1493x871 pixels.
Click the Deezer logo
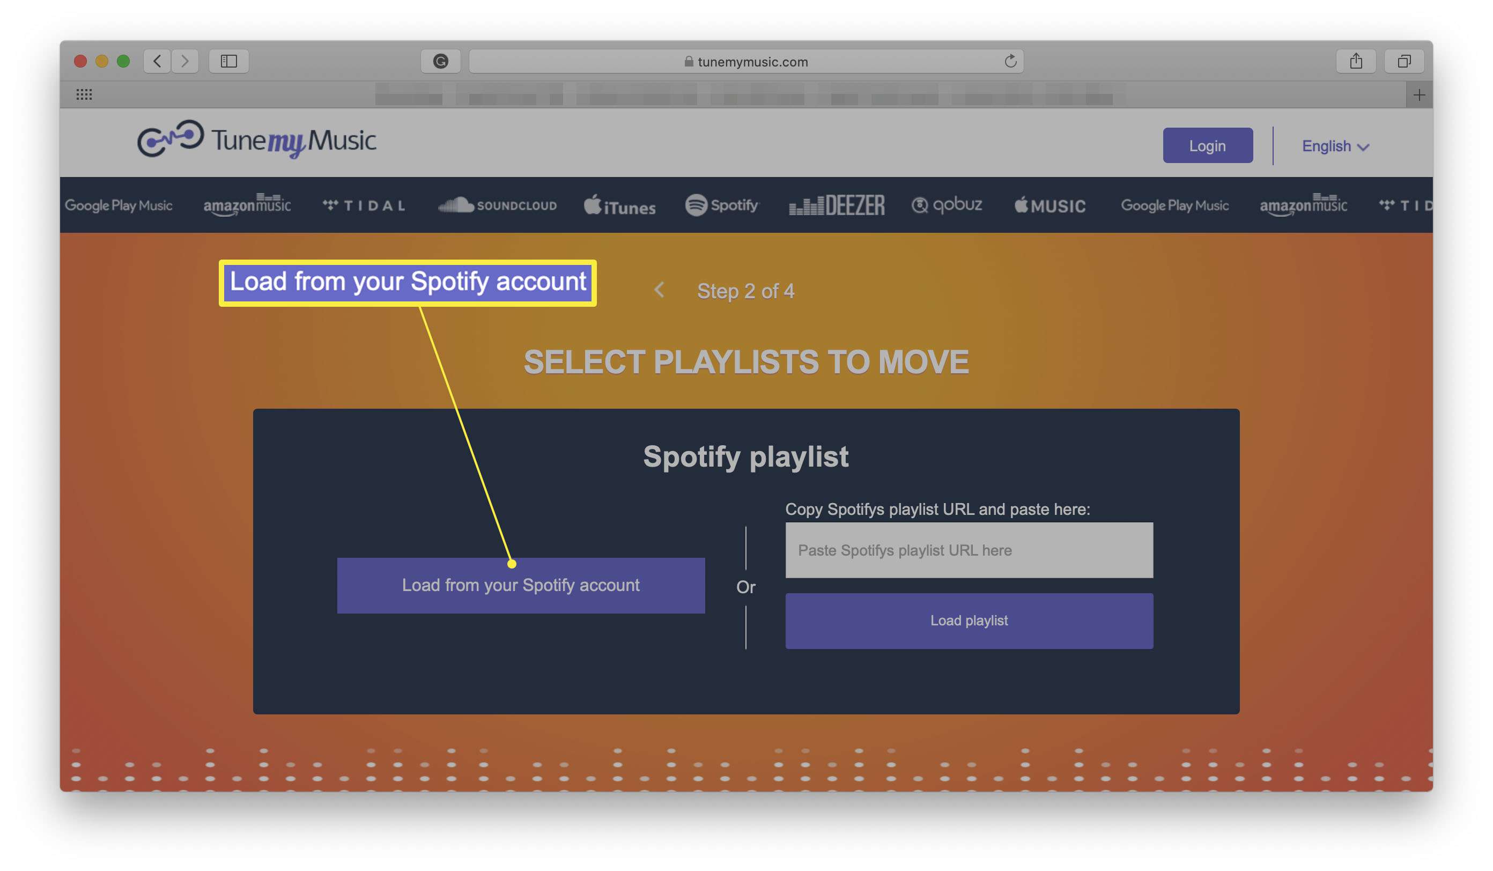click(x=837, y=205)
